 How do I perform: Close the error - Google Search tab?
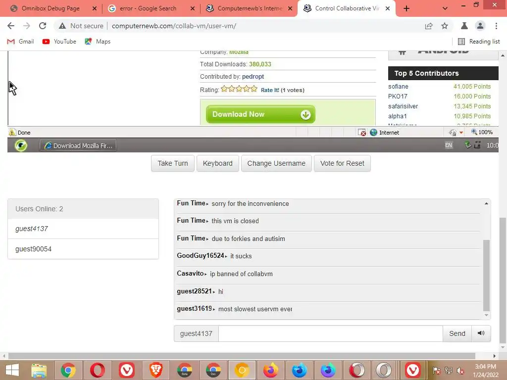point(193,8)
